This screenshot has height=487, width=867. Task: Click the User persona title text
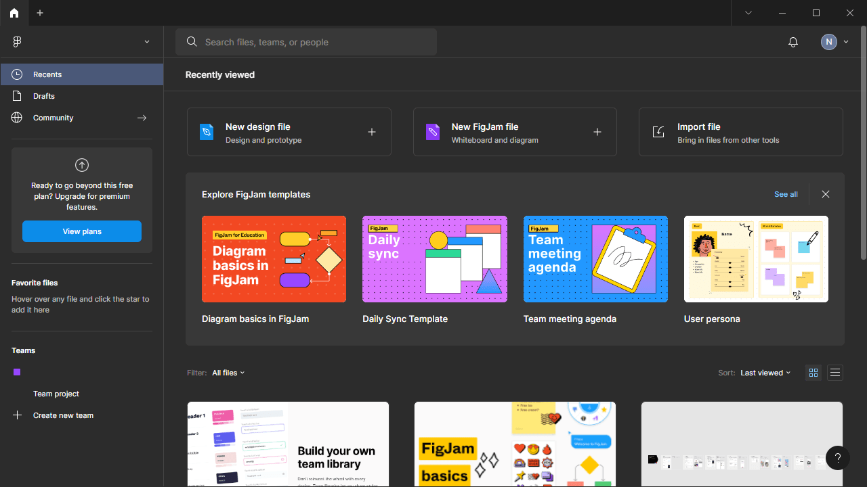712,319
